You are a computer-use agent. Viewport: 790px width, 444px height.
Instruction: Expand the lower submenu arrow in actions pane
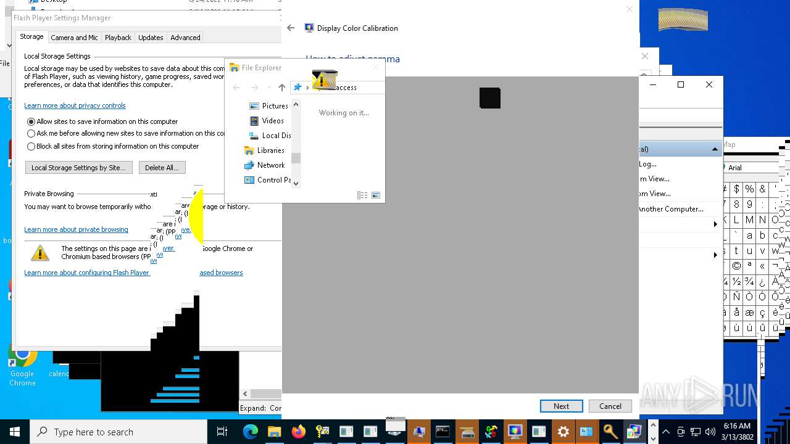coord(715,255)
